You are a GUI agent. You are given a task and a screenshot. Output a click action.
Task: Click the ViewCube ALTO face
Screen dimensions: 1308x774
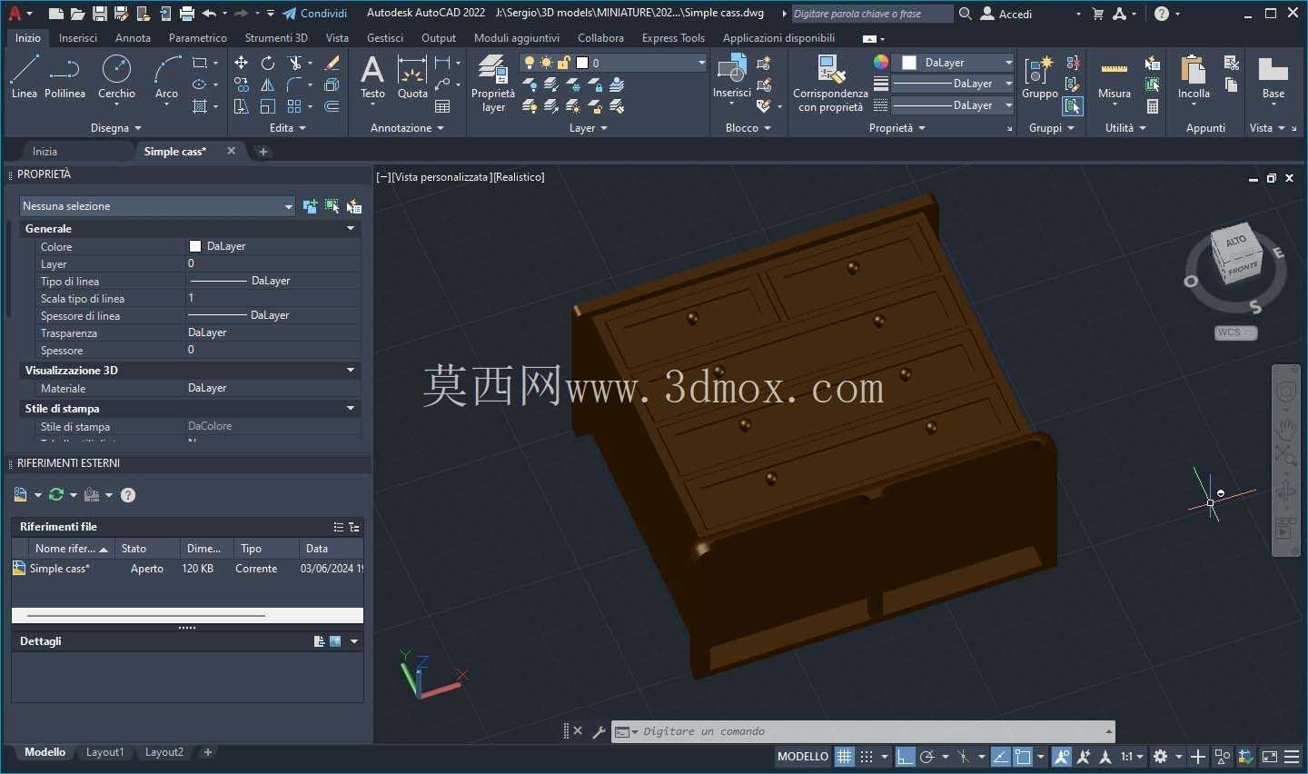point(1235,241)
